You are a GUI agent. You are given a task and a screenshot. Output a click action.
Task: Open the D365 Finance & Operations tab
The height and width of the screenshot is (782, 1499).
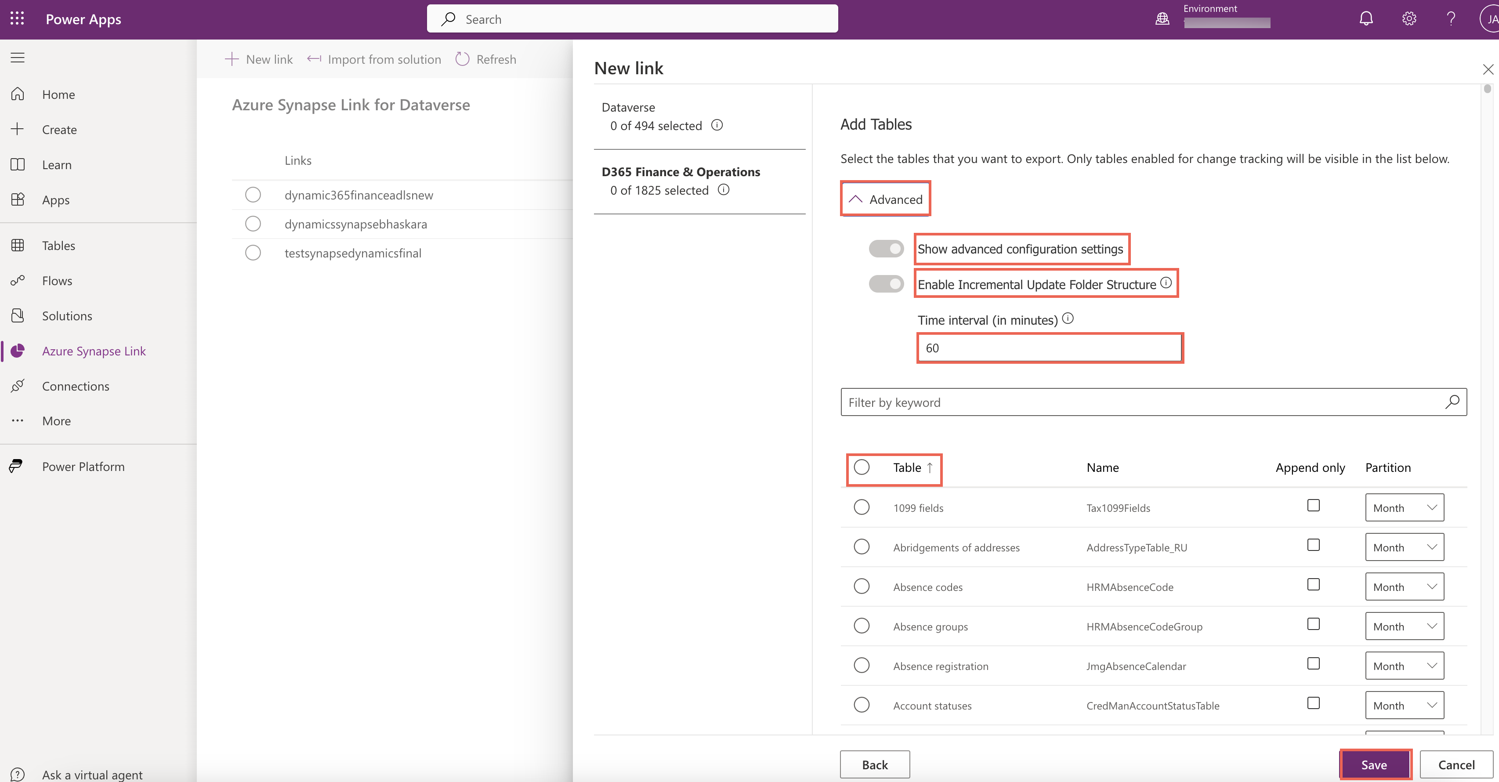pos(699,181)
